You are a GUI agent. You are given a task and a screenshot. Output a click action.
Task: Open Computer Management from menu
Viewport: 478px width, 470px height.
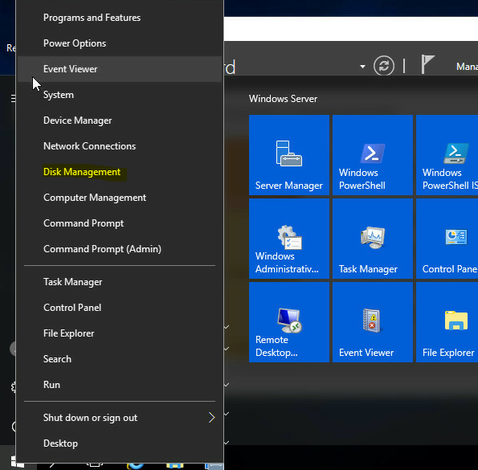coord(120,198)
